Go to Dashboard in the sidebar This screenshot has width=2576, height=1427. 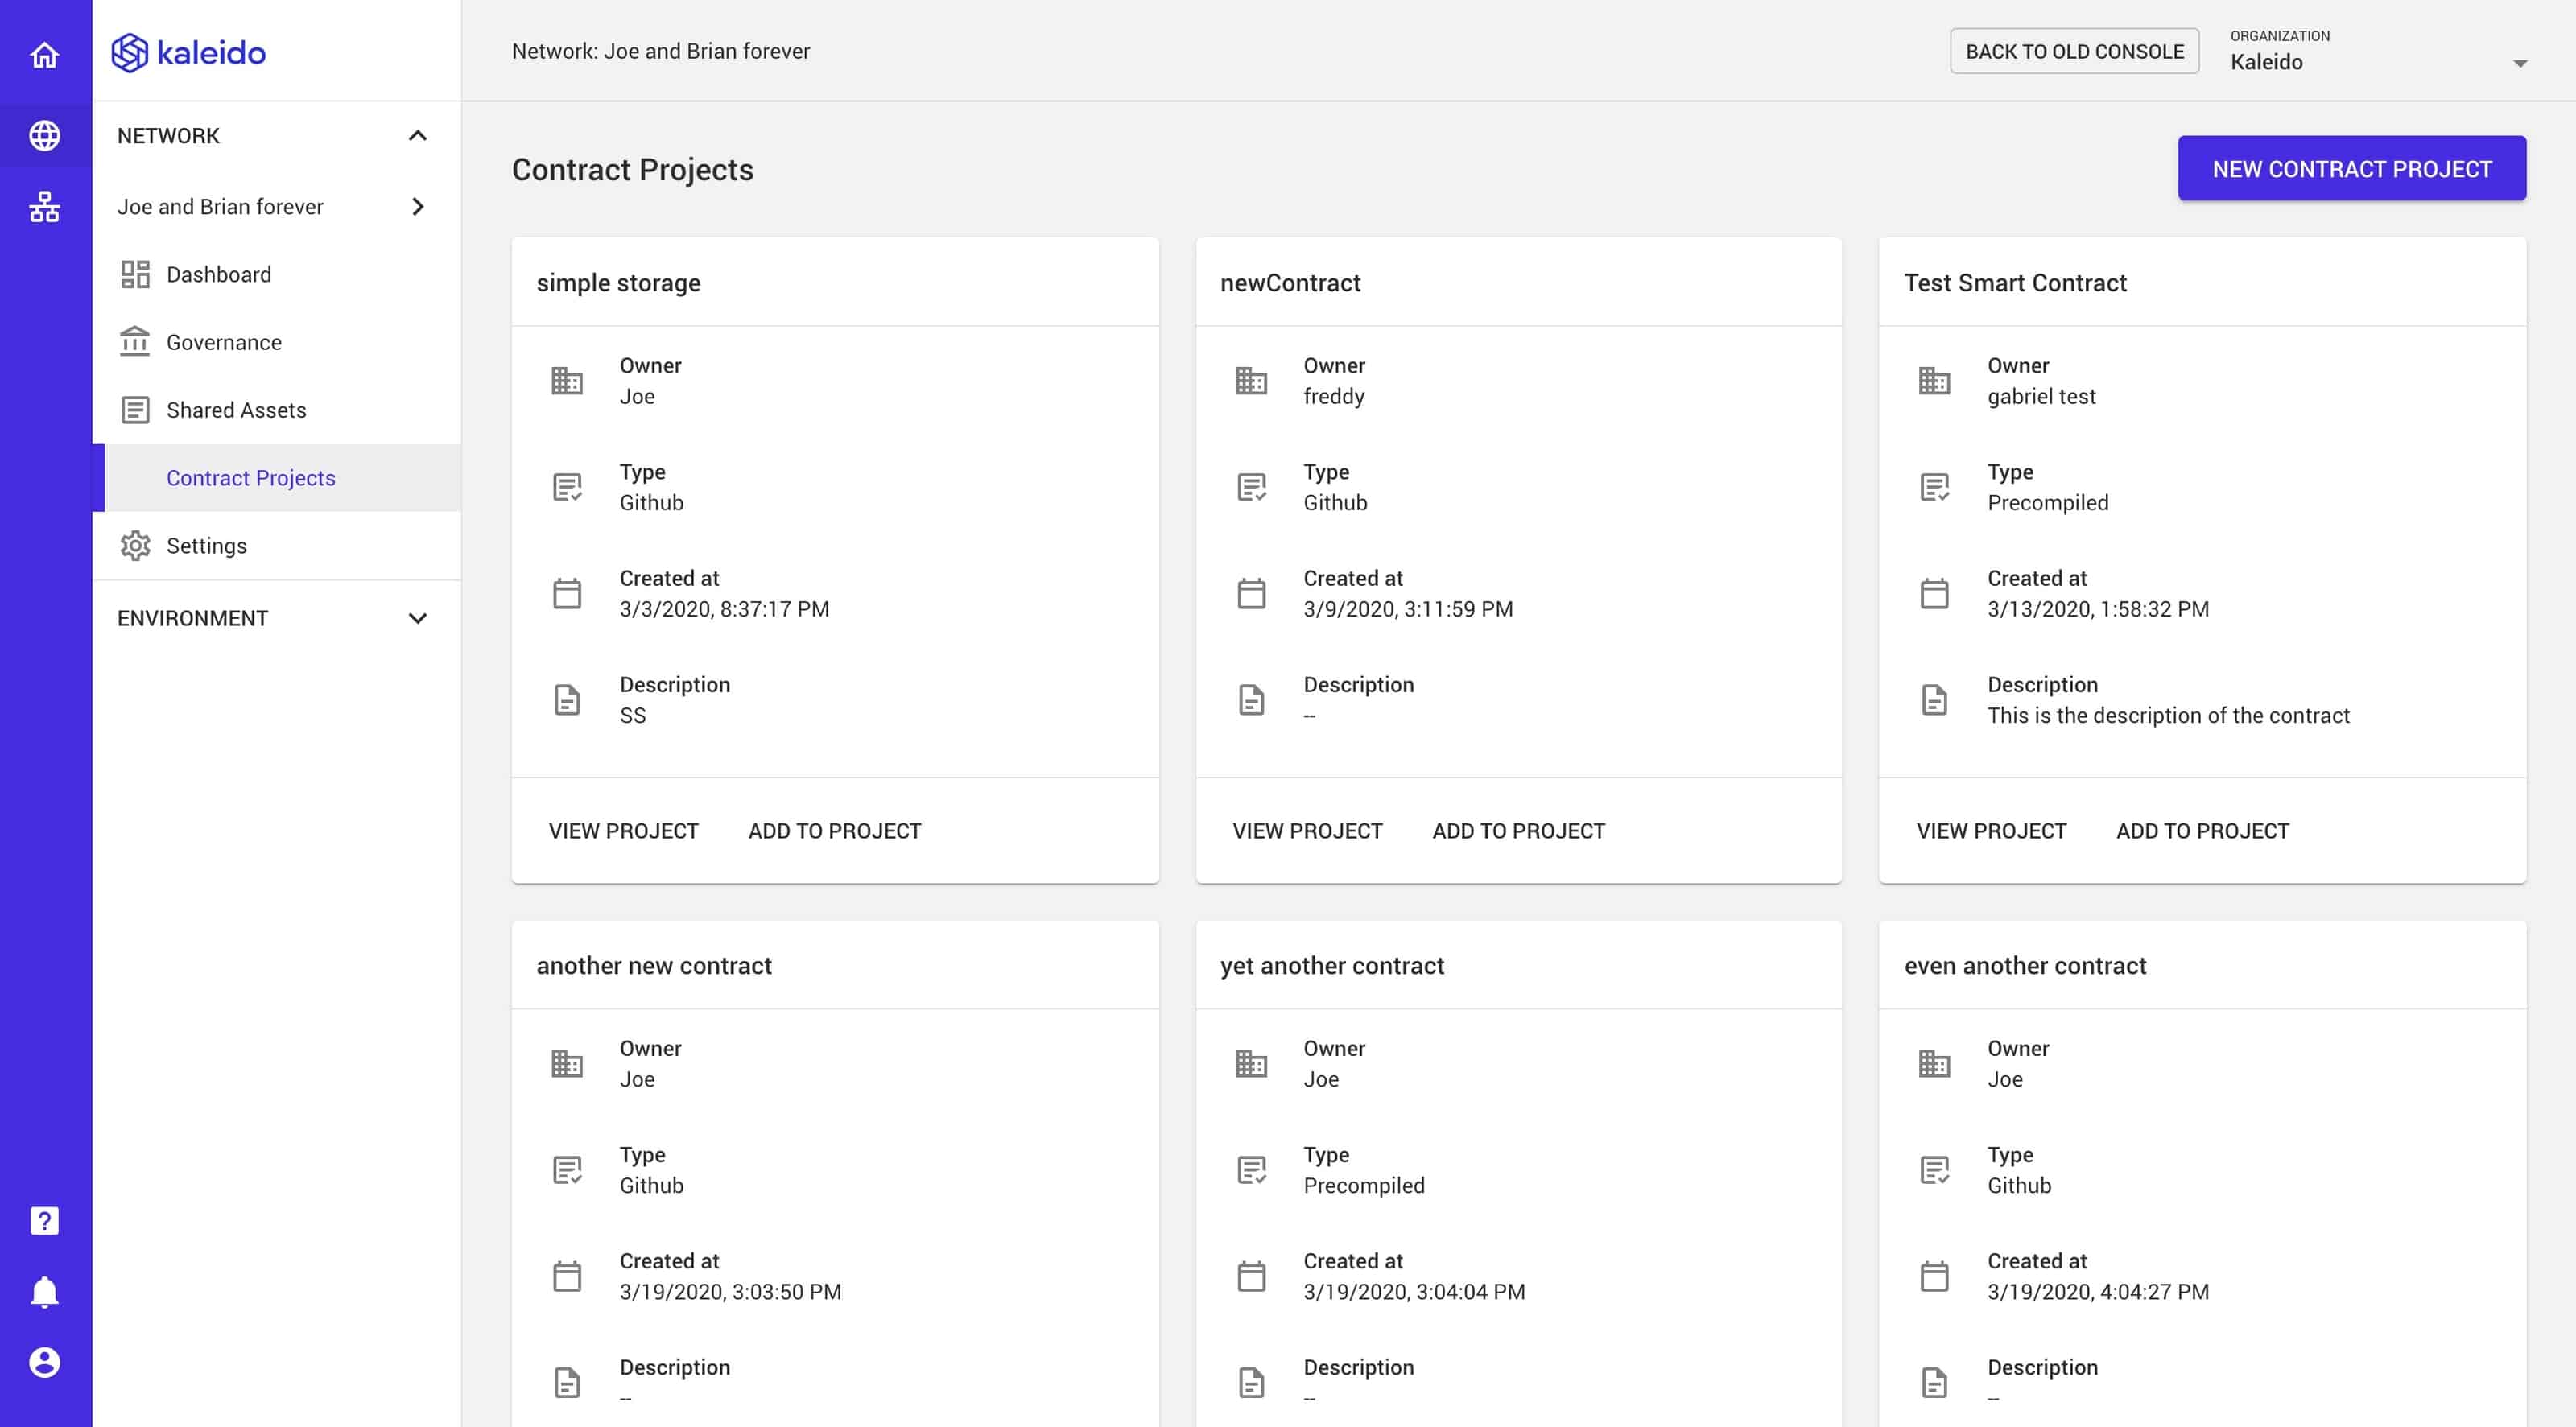pyautogui.click(x=218, y=274)
